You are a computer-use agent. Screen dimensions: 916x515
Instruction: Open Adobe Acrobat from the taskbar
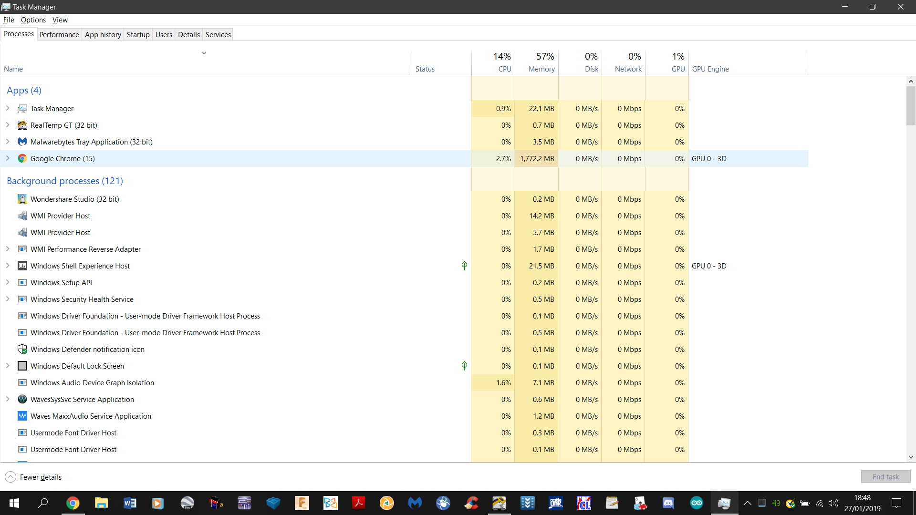(x=358, y=503)
